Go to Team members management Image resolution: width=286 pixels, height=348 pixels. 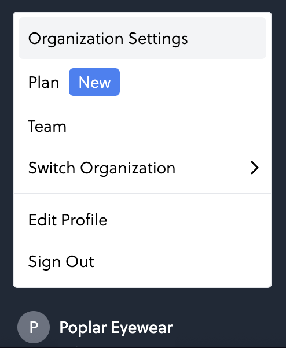coord(142,126)
